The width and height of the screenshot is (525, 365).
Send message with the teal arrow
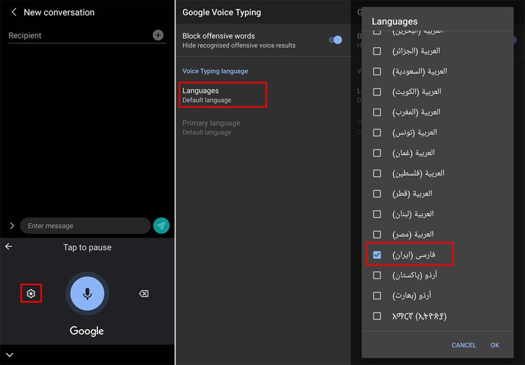point(161,226)
